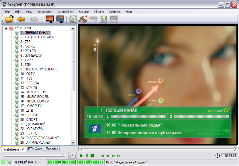Open the Channel list menu
239x166 pixels.
[66, 12]
